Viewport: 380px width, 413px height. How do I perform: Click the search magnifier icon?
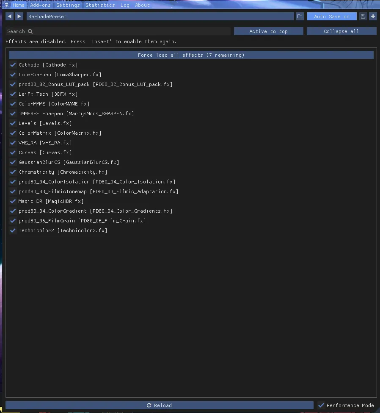click(x=30, y=31)
